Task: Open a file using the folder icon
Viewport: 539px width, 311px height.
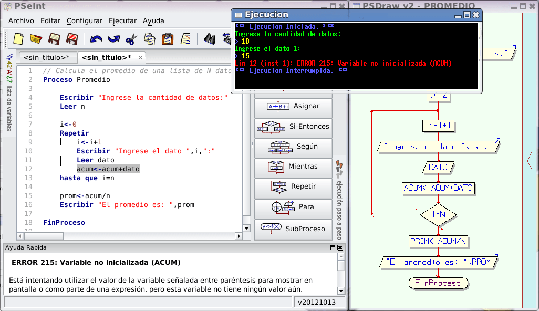Action: [36, 39]
